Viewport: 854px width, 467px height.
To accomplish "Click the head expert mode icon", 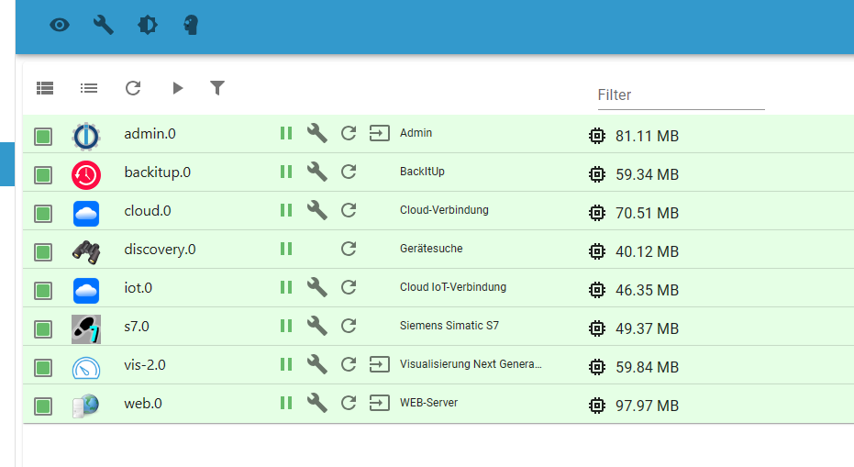I will click(191, 25).
